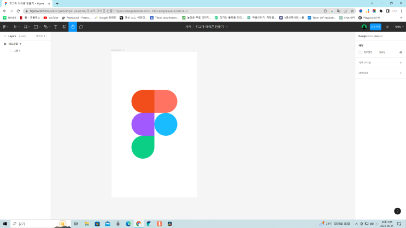Select the Frame tool
The image size is (406, 228).
click(x=26, y=27)
